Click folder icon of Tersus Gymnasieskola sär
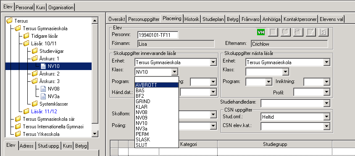The width and height of the screenshot is (355, 156). point(18,119)
